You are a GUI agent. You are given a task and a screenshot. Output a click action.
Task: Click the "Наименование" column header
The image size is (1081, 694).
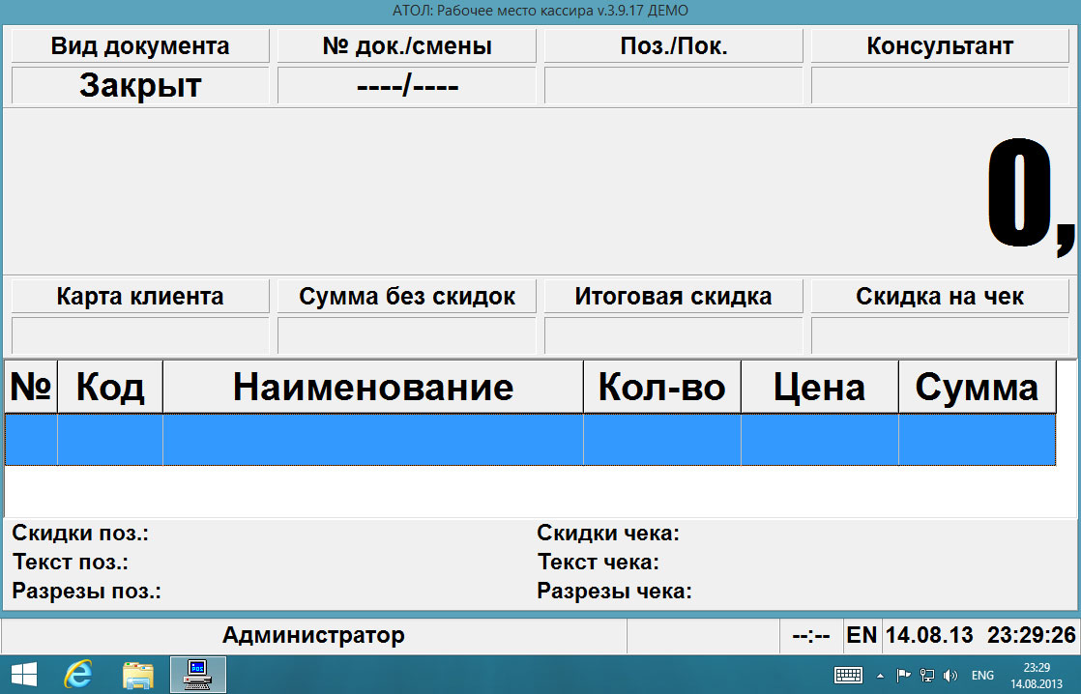(373, 388)
